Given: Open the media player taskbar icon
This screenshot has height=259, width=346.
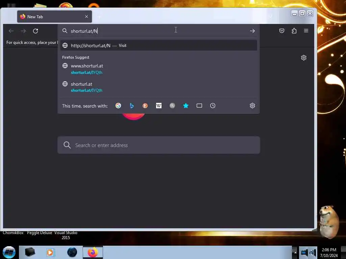Looking at the screenshot, I should (50, 252).
